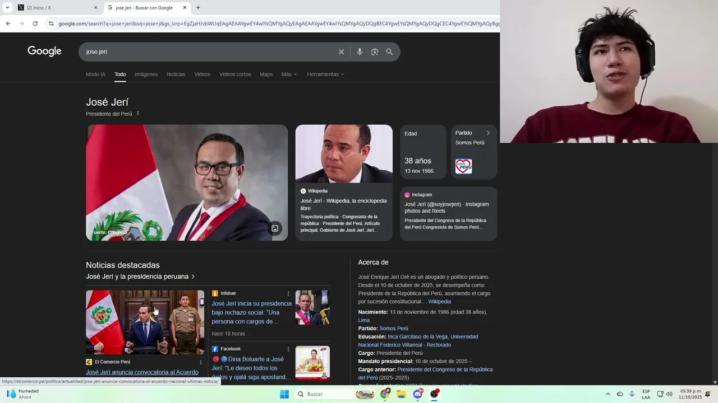The height and width of the screenshot is (403, 718).
Task: Open the Lima birthplace link
Action: pos(363,320)
